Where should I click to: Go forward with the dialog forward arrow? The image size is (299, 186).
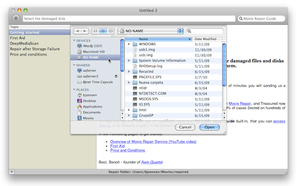pyautogui.click(x=85, y=31)
